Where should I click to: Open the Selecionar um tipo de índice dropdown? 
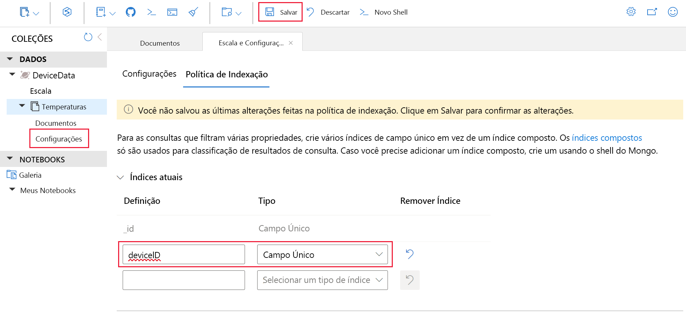coord(322,280)
